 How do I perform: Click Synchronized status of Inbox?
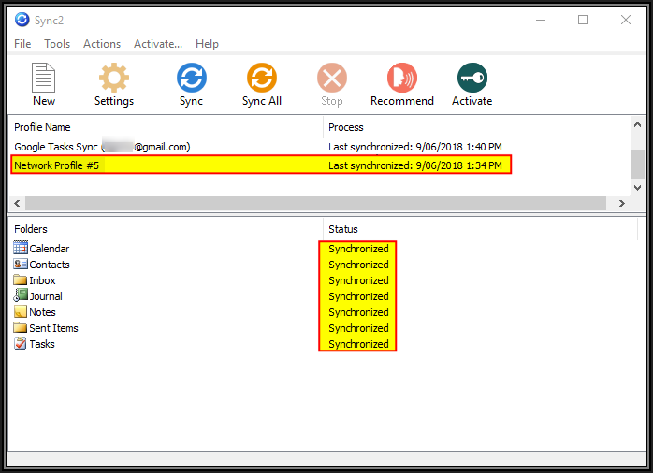(358, 280)
